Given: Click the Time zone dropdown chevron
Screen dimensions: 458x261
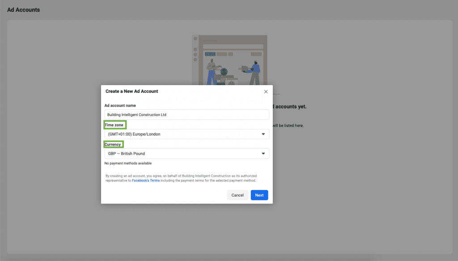Looking at the screenshot, I should click(263, 134).
